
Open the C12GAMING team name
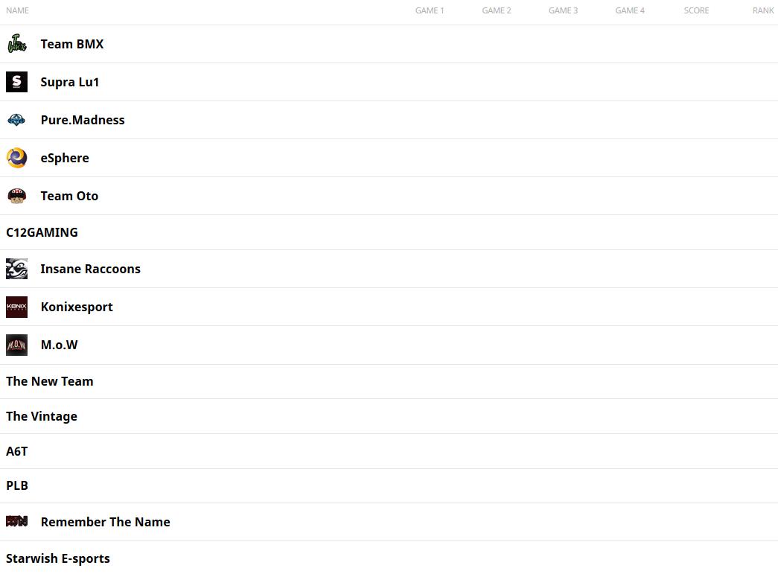coord(42,232)
